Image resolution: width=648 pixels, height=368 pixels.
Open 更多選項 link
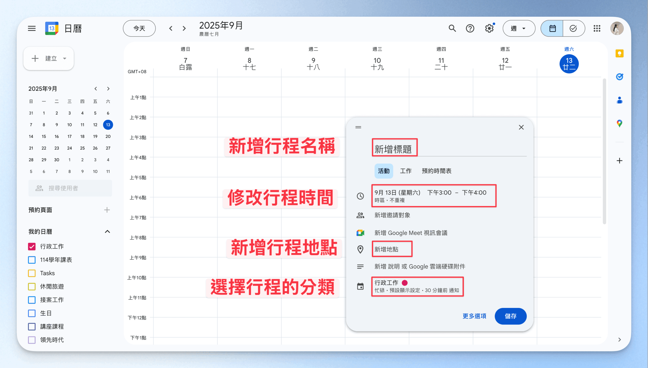[474, 316]
